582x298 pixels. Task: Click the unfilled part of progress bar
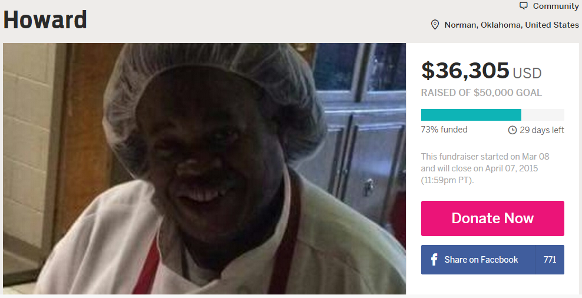tap(543, 115)
